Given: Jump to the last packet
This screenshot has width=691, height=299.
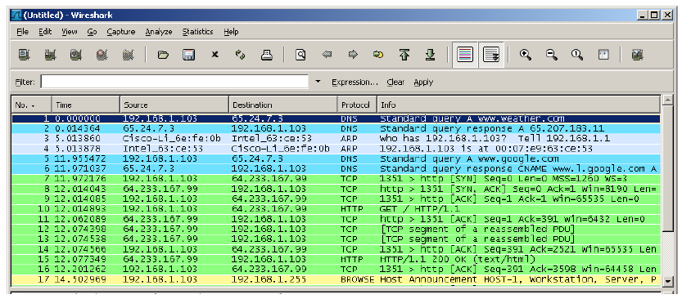Looking at the screenshot, I should point(430,55).
